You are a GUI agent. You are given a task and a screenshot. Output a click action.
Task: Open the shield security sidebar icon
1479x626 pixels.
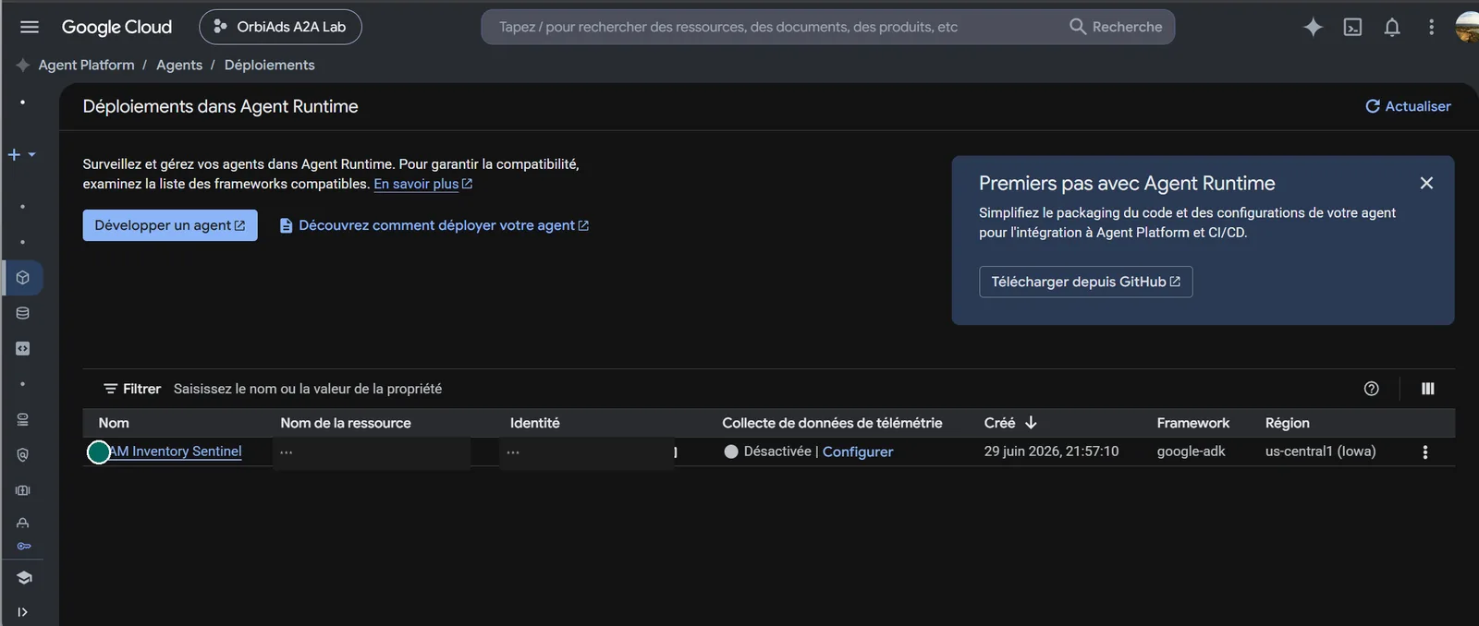[x=23, y=454]
